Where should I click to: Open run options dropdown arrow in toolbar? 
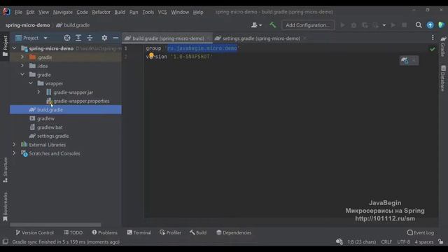point(384,25)
